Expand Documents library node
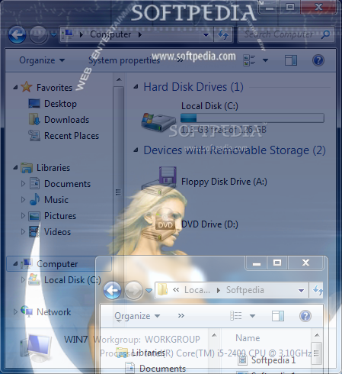Screen dimensions: 342x374 23,183
